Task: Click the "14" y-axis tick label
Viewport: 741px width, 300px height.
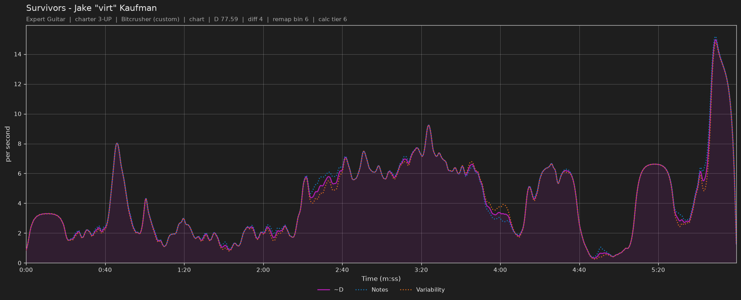Action: pos(19,55)
